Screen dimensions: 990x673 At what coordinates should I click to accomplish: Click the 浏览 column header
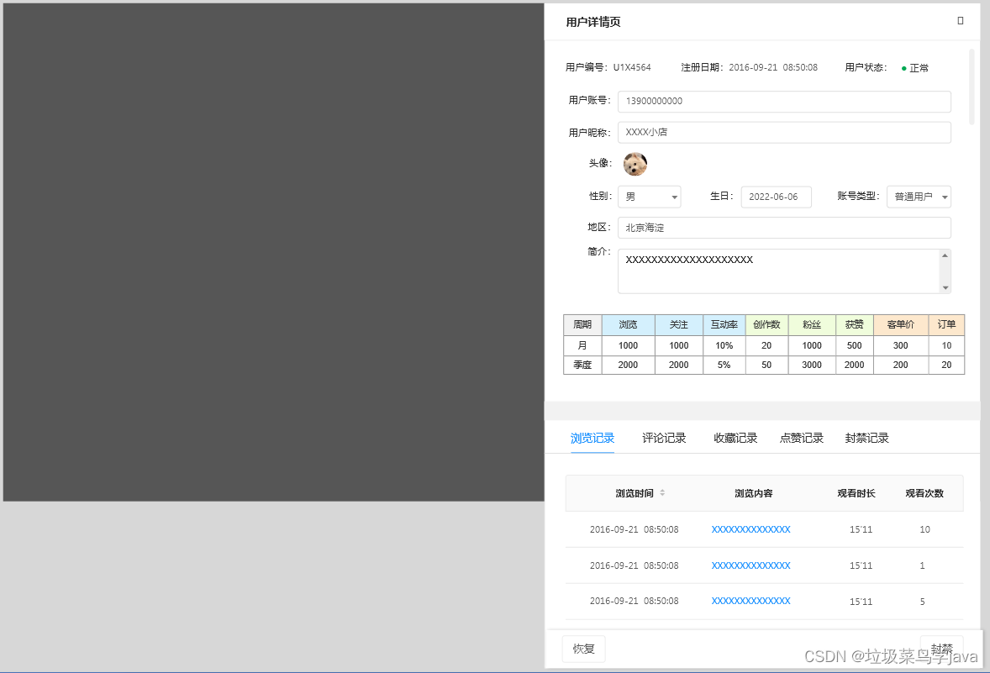click(x=629, y=324)
